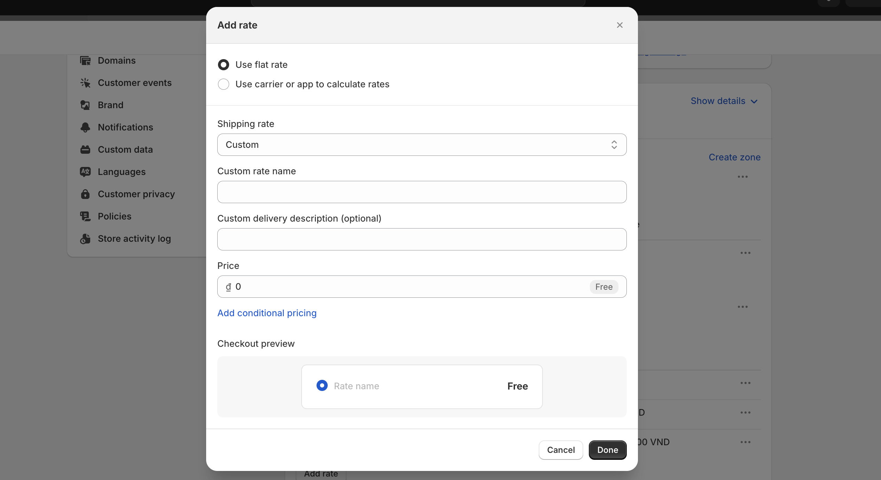Open the Shipping rate Custom dropdown

pos(422,145)
